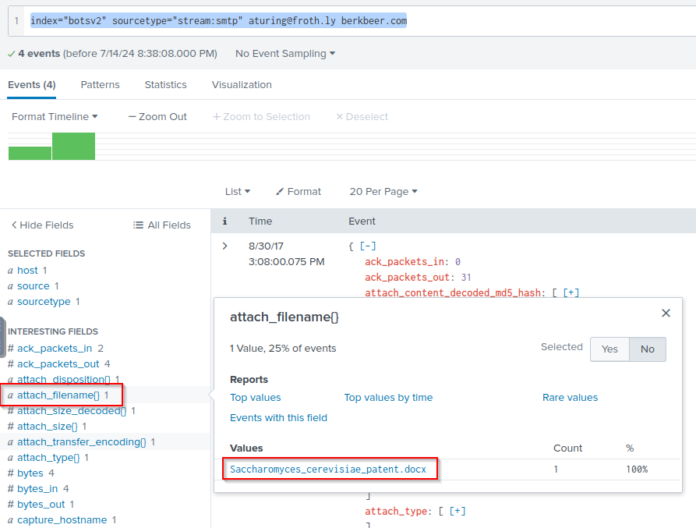This screenshot has width=696, height=528.
Task: Open All Fields list icon
Action: click(138, 225)
